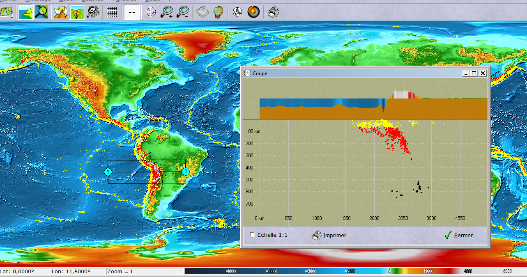Select the small crosshair cursor tool

tap(131, 12)
